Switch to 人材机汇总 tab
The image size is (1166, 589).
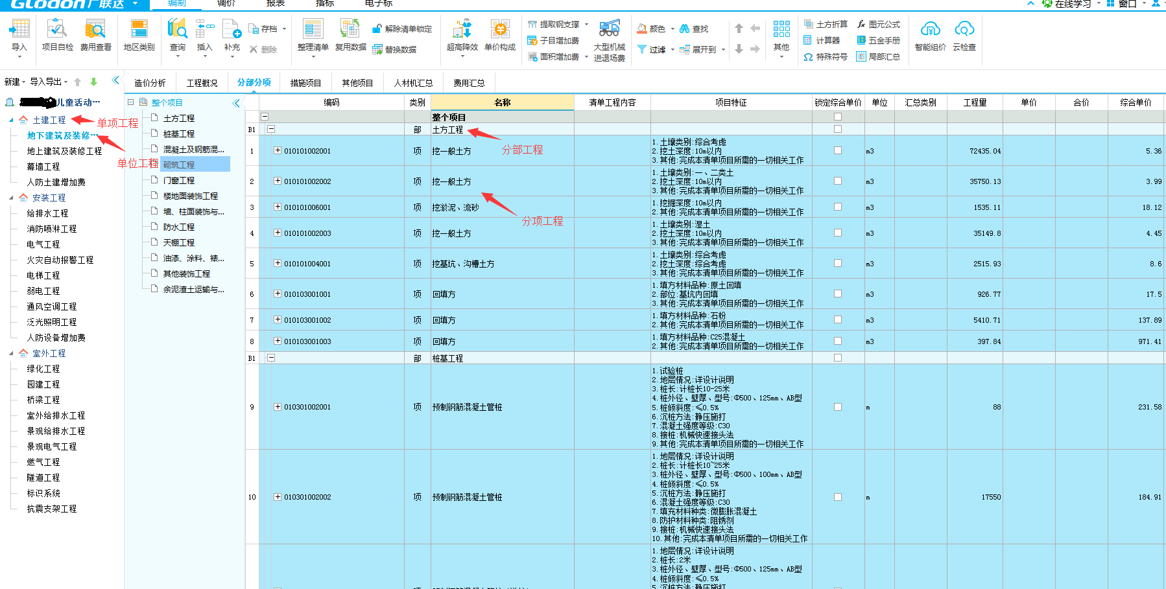[413, 83]
